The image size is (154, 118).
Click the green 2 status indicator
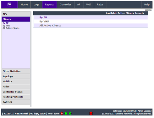coord(70,114)
